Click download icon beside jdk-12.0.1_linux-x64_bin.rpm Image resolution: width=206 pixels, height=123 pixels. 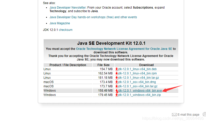[x=116, y=73]
